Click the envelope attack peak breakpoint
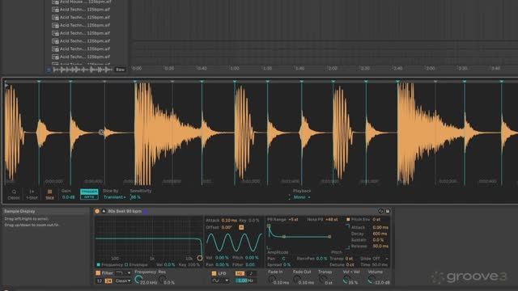518x291 pixels. [269, 226]
